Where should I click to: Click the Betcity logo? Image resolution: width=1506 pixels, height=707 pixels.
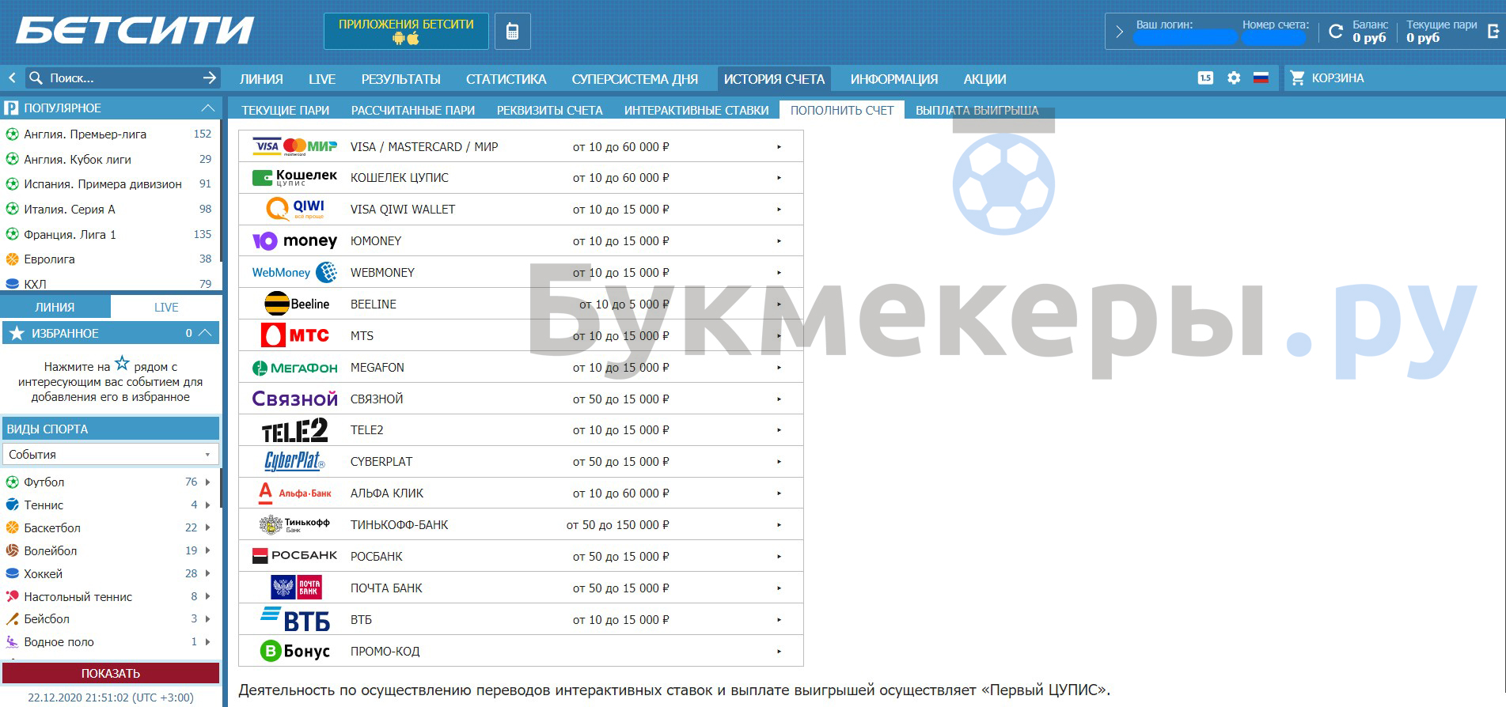pos(135,30)
